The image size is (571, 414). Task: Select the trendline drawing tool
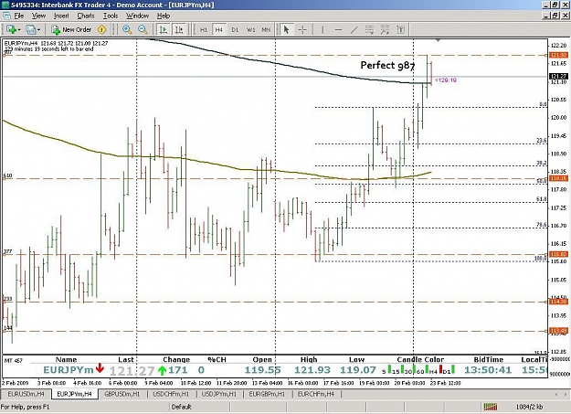[354, 29]
